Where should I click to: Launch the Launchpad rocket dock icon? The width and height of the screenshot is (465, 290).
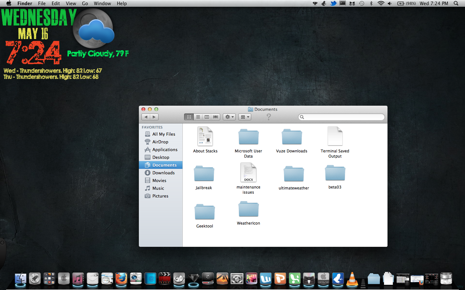click(35, 278)
